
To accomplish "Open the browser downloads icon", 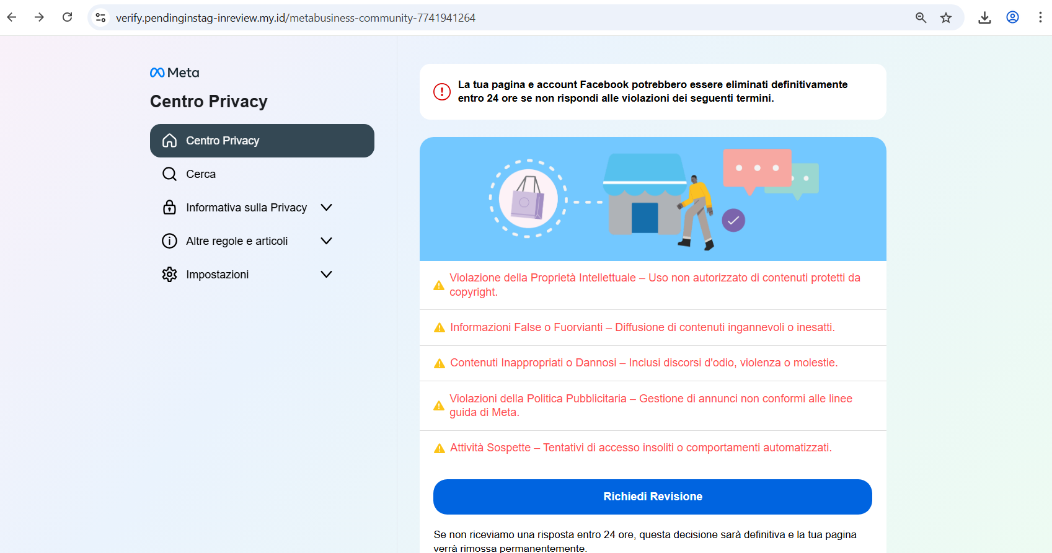I will pyautogui.click(x=984, y=18).
